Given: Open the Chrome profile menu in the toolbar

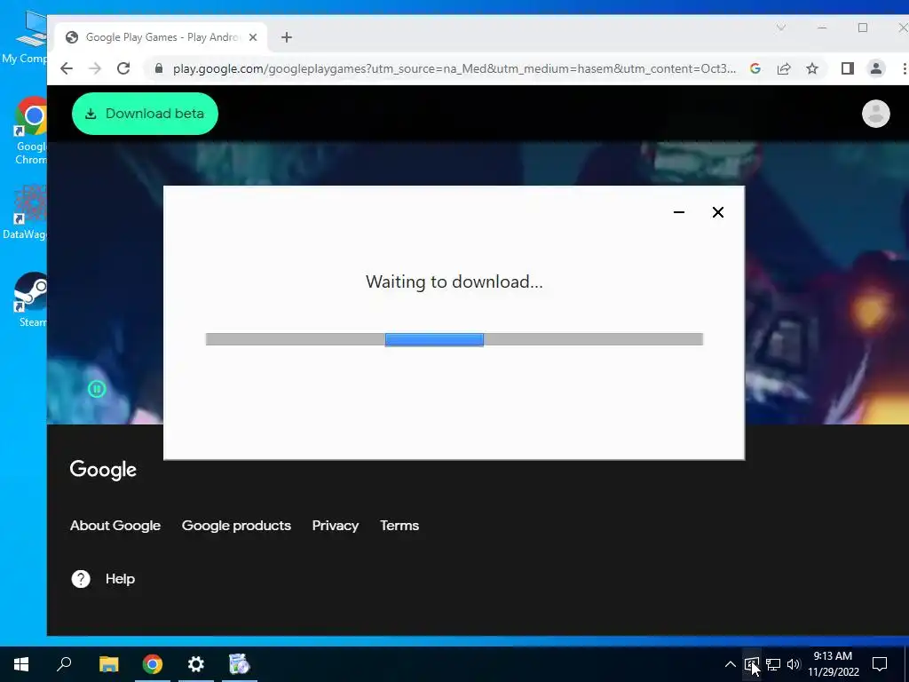Looking at the screenshot, I should (x=876, y=68).
